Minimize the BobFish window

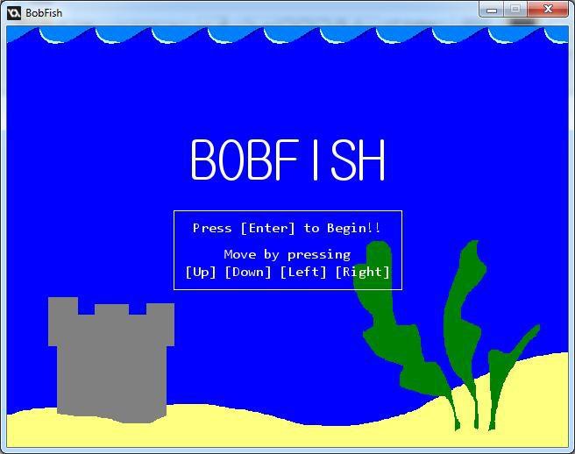coord(492,10)
